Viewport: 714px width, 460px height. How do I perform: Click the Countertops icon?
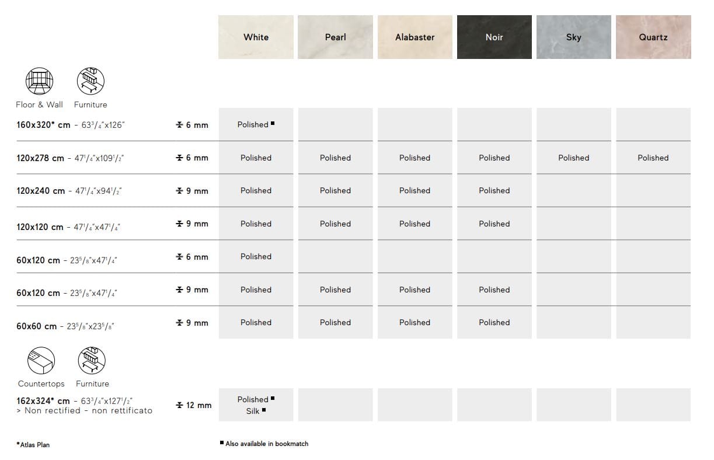41,360
